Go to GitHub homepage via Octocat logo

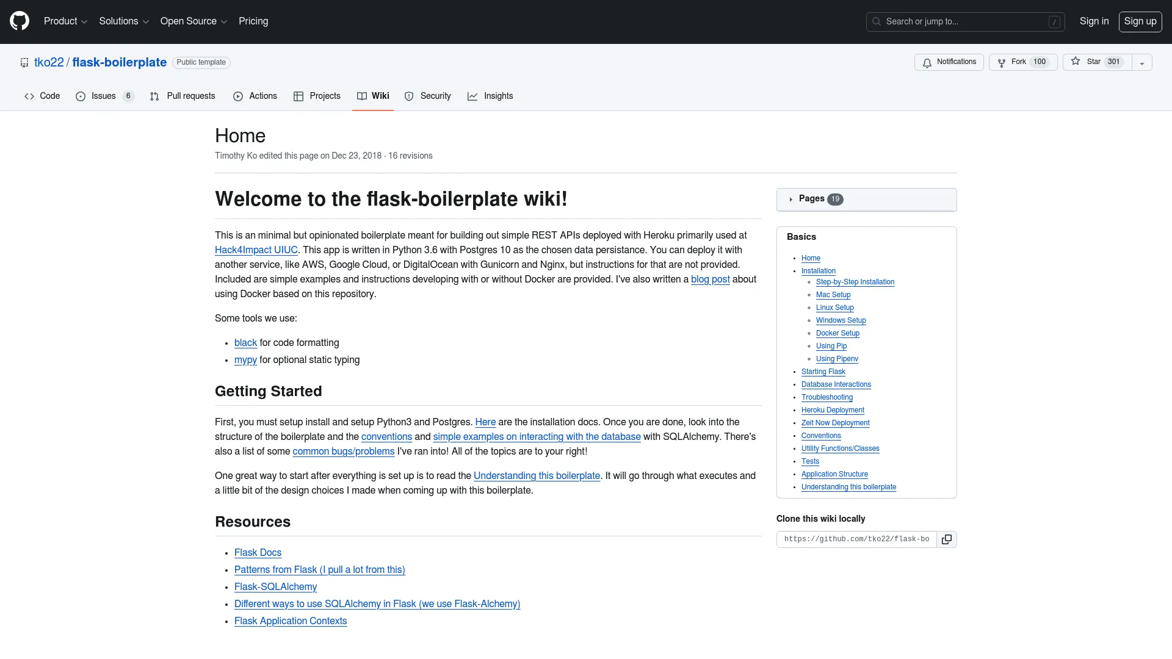pos(20,21)
